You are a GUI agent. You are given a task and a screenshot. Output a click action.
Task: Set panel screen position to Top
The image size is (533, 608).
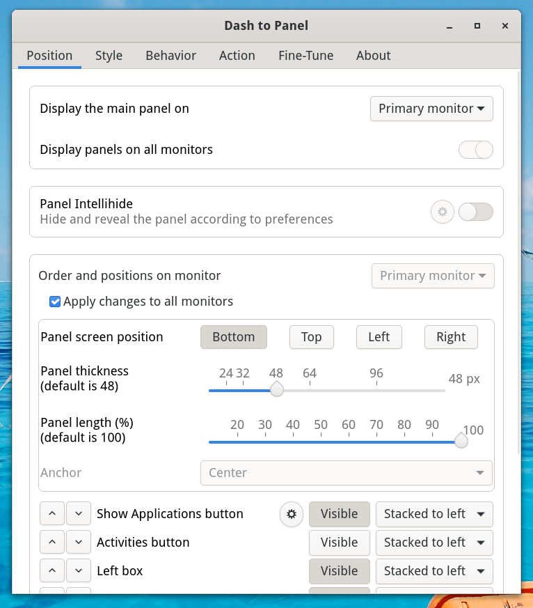pyautogui.click(x=312, y=337)
